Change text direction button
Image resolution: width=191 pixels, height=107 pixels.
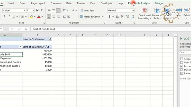tap(73, 10)
